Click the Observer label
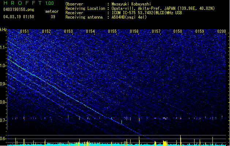This screenshot has width=230, height=146. 74,4
